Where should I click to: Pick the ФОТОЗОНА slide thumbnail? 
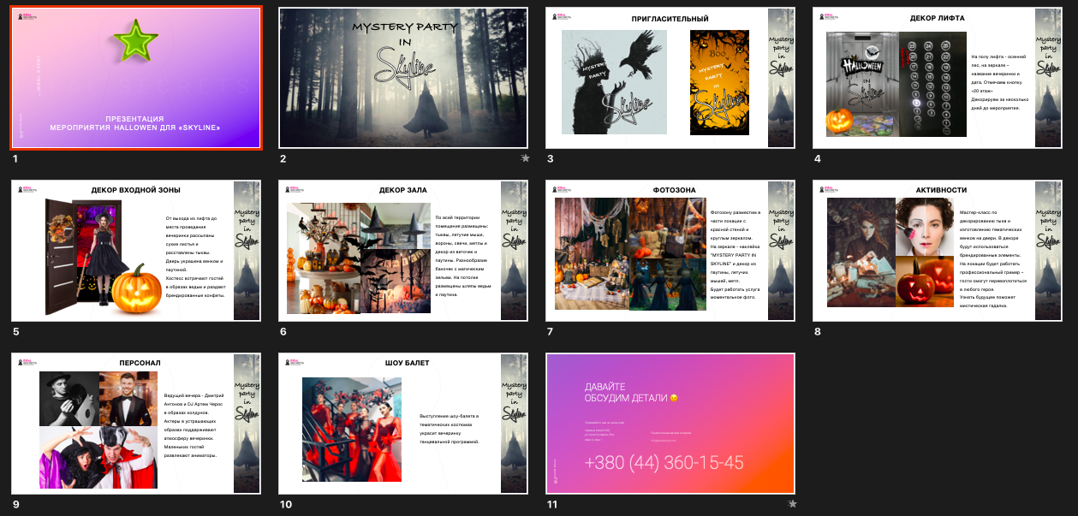point(670,251)
